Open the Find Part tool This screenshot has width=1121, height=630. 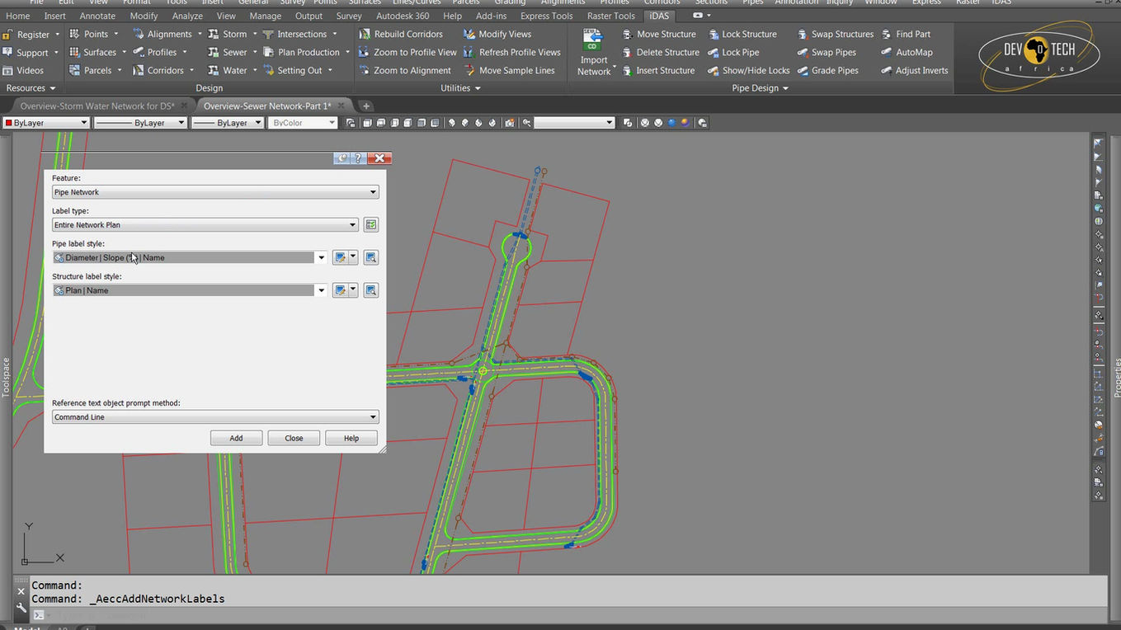(x=905, y=34)
